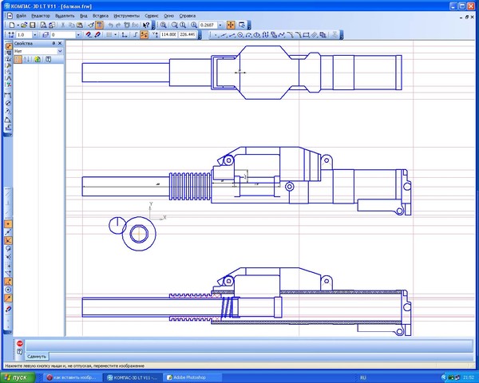
Task: Open the Вставка menu
Action: coord(101,16)
